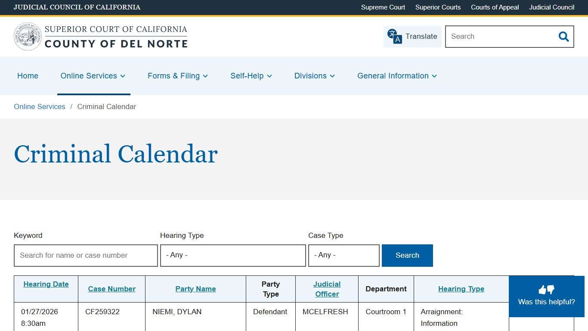The height and width of the screenshot is (331, 588).
Task: Sort the table by Hearing Date
Action: pos(46,284)
